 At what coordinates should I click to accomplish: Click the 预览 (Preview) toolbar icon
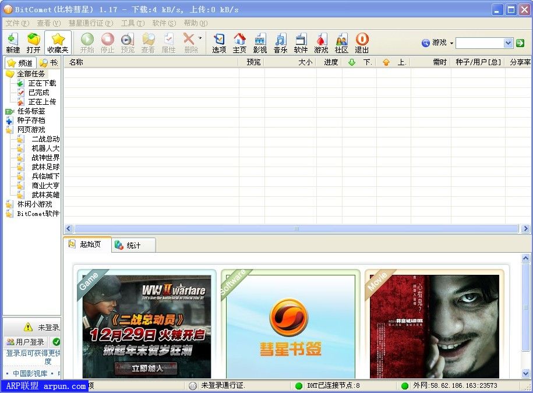coord(128,43)
